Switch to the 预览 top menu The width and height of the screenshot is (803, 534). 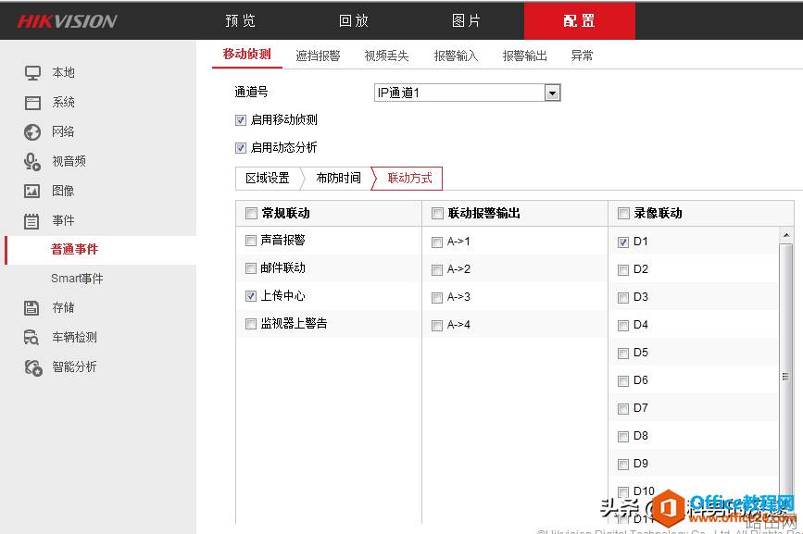240,21
